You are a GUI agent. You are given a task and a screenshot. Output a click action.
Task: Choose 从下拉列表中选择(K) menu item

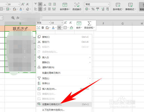pos(64,110)
